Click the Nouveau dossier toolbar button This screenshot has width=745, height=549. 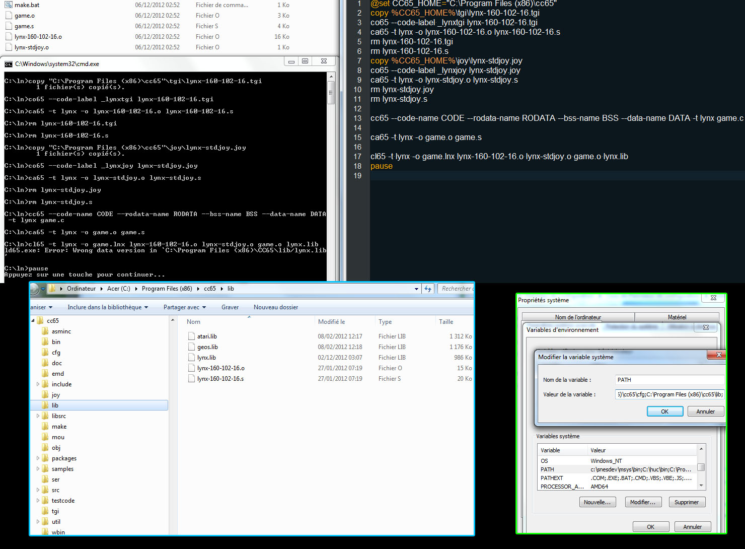coord(275,307)
